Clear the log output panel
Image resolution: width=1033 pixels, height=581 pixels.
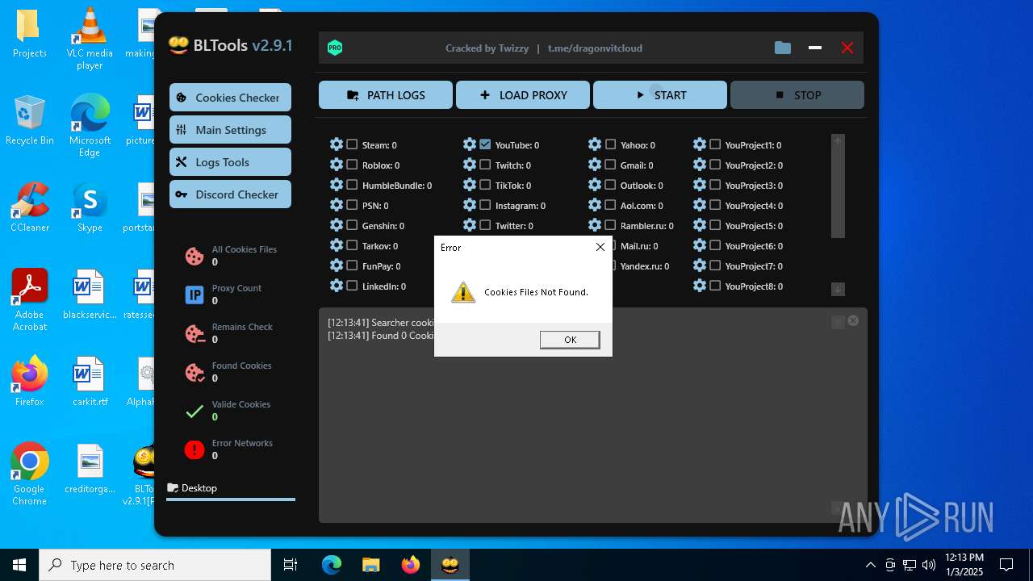[853, 320]
